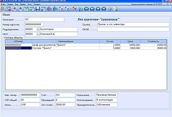The image size is (172, 117).
Task: Click the document icon with the green check
Action: pos(115,9)
